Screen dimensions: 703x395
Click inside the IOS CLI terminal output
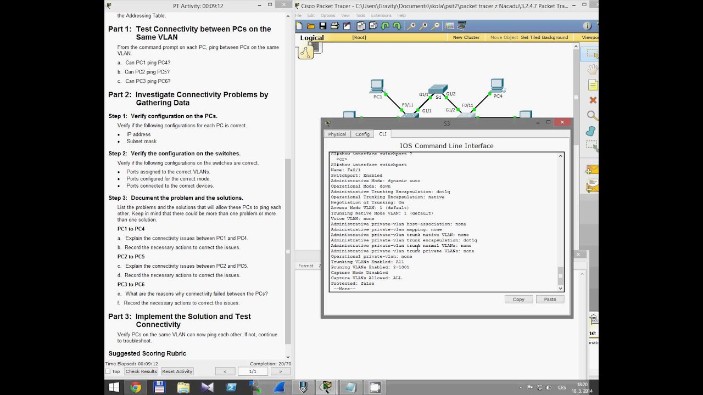pos(443,222)
